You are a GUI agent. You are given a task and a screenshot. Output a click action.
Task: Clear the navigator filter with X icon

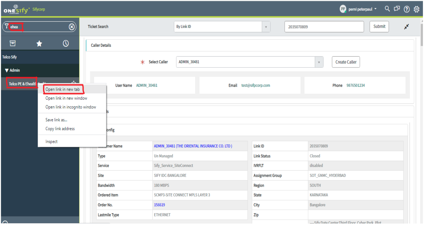point(72,27)
